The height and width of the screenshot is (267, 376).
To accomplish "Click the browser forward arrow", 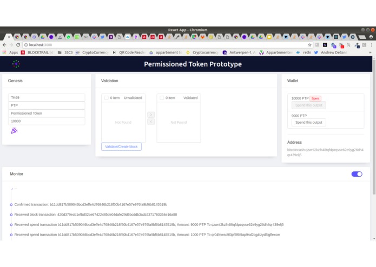I will [x=11, y=45].
